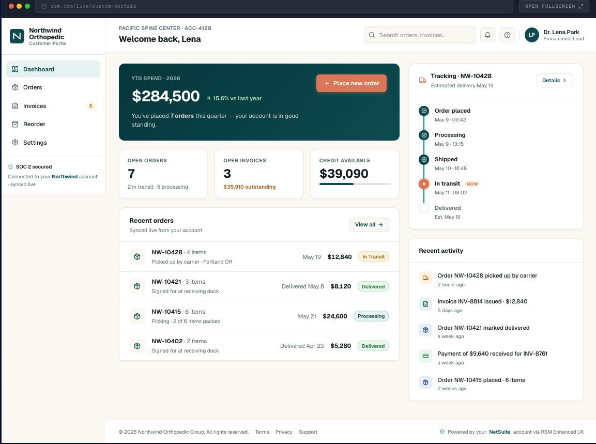Click box icon beside NW-10421 marked delivered
This screenshot has height=444, width=596.
(x=425, y=330)
